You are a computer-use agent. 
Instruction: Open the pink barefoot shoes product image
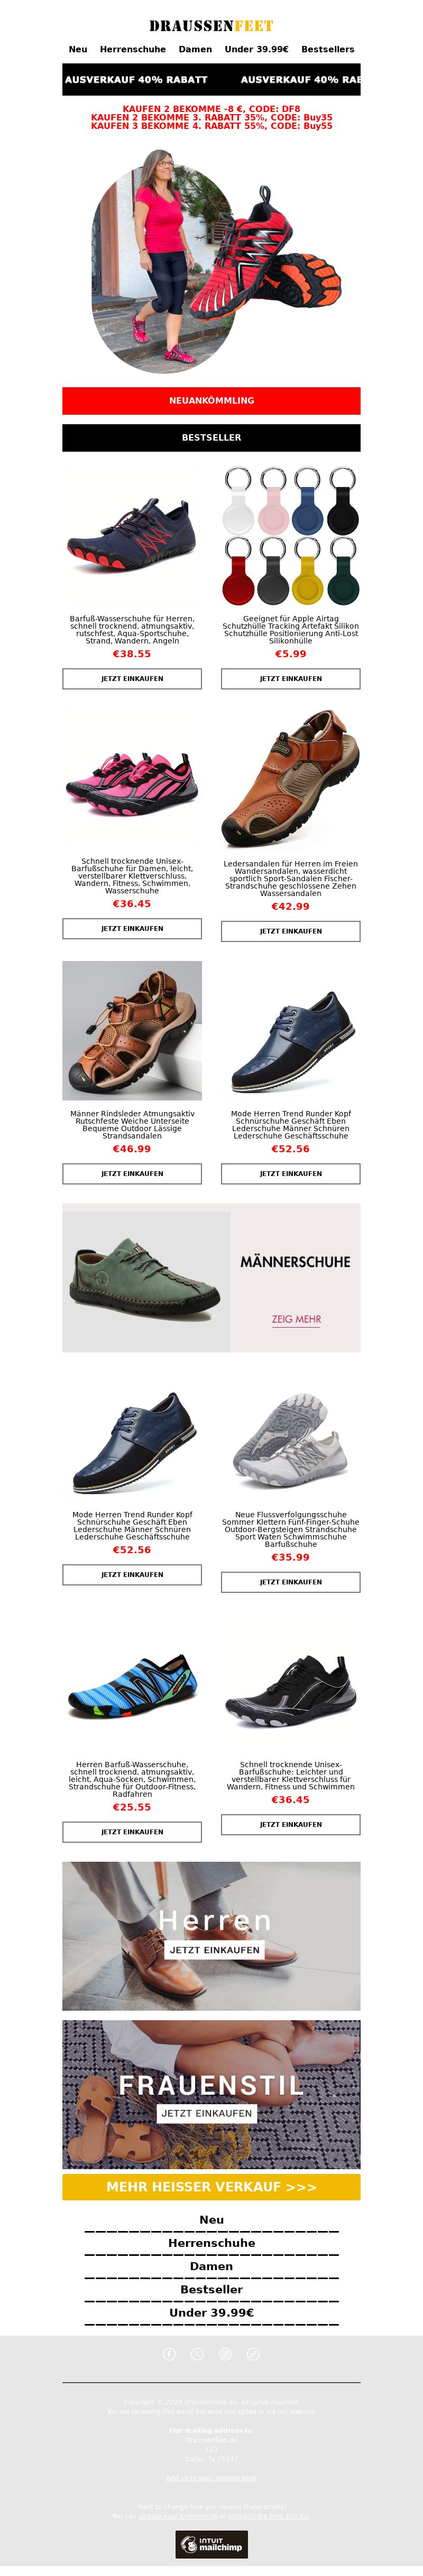click(x=132, y=778)
